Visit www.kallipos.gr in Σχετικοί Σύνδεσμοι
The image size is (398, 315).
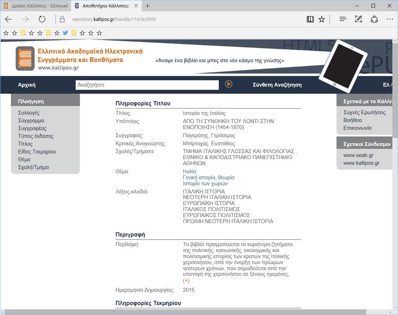361,163
